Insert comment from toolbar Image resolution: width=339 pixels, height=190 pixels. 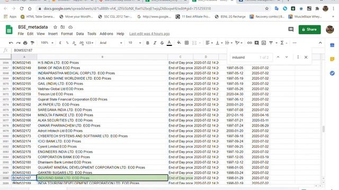tap(256, 43)
